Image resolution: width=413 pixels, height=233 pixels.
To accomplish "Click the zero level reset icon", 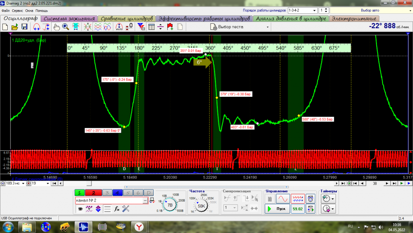I will point(129,27).
